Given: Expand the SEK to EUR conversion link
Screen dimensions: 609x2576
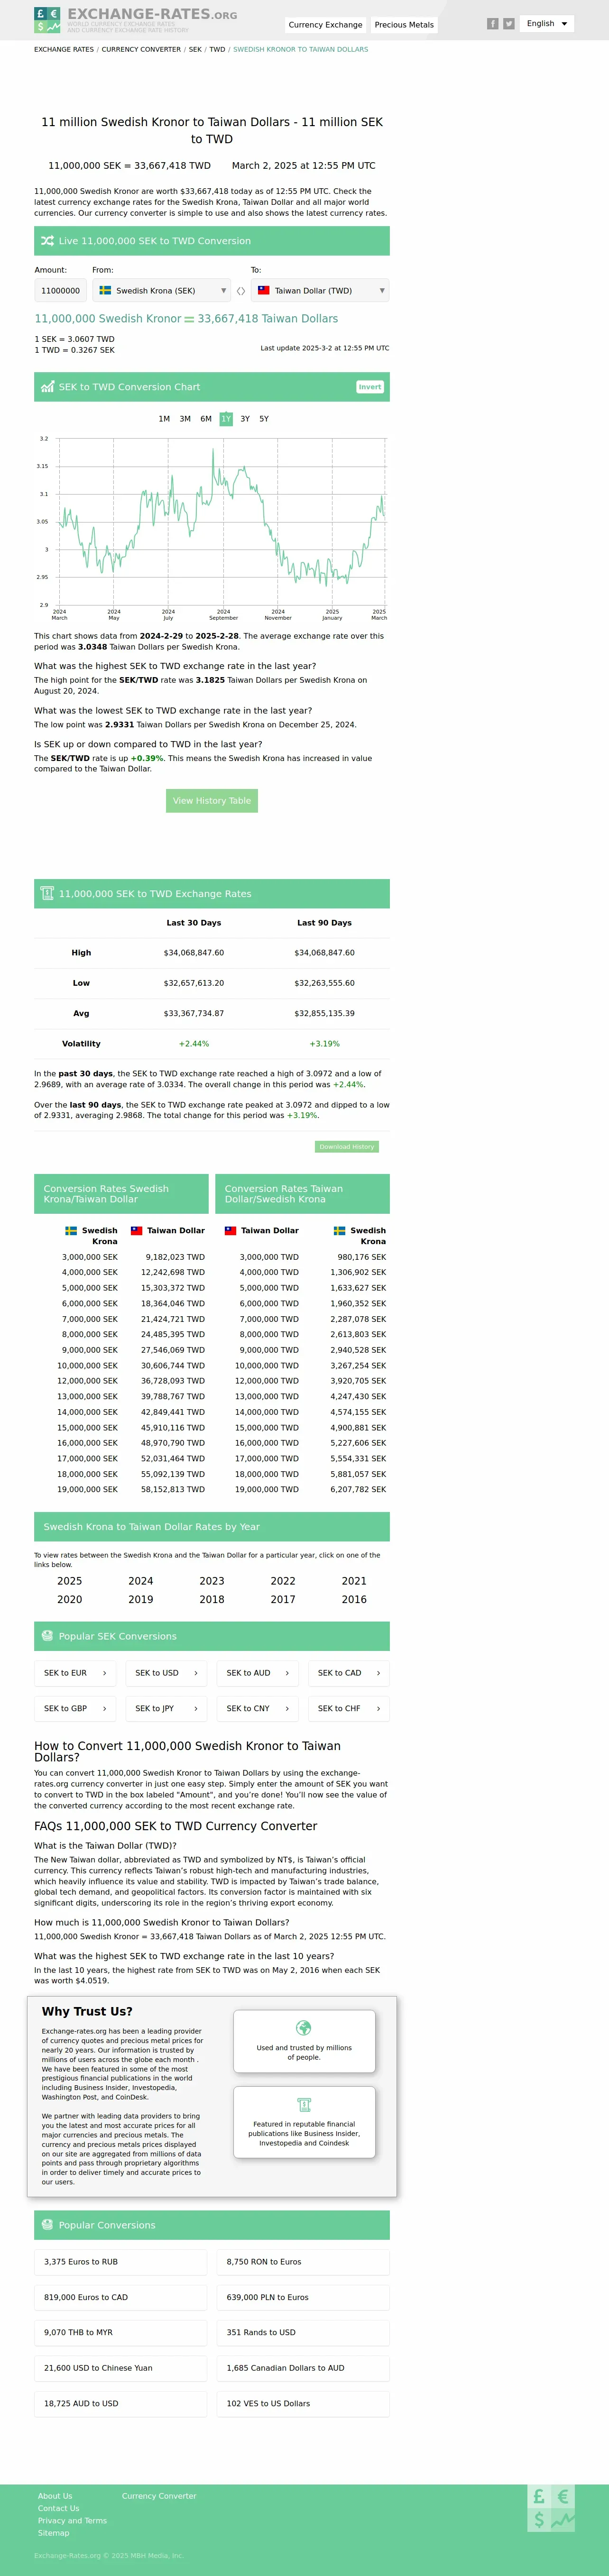Looking at the screenshot, I should [75, 1673].
